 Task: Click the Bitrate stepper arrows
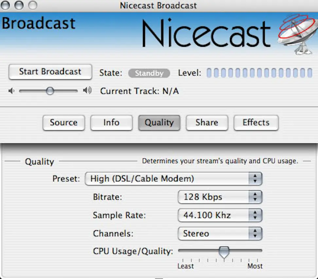pyautogui.click(x=255, y=197)
